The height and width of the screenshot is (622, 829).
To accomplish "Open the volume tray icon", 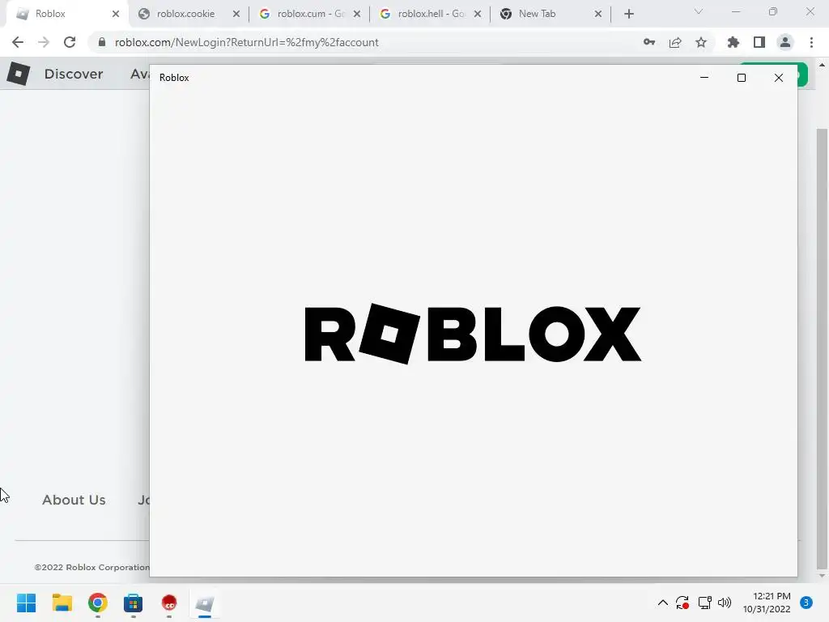I will (x=725, y=603).
